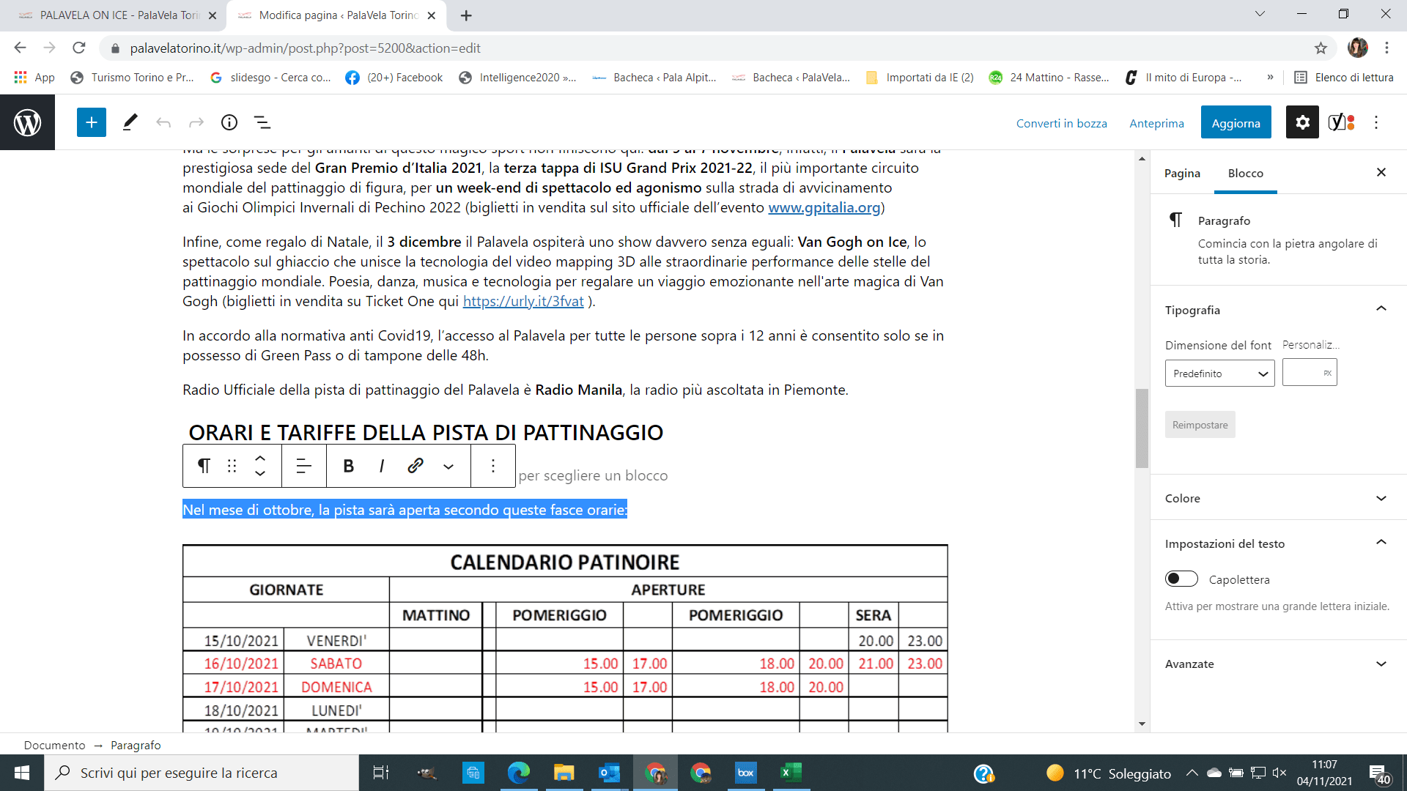Viewport: 1407px width, 791px height.
Task: Click Windows taskbar search box
Action: point(202,773)
